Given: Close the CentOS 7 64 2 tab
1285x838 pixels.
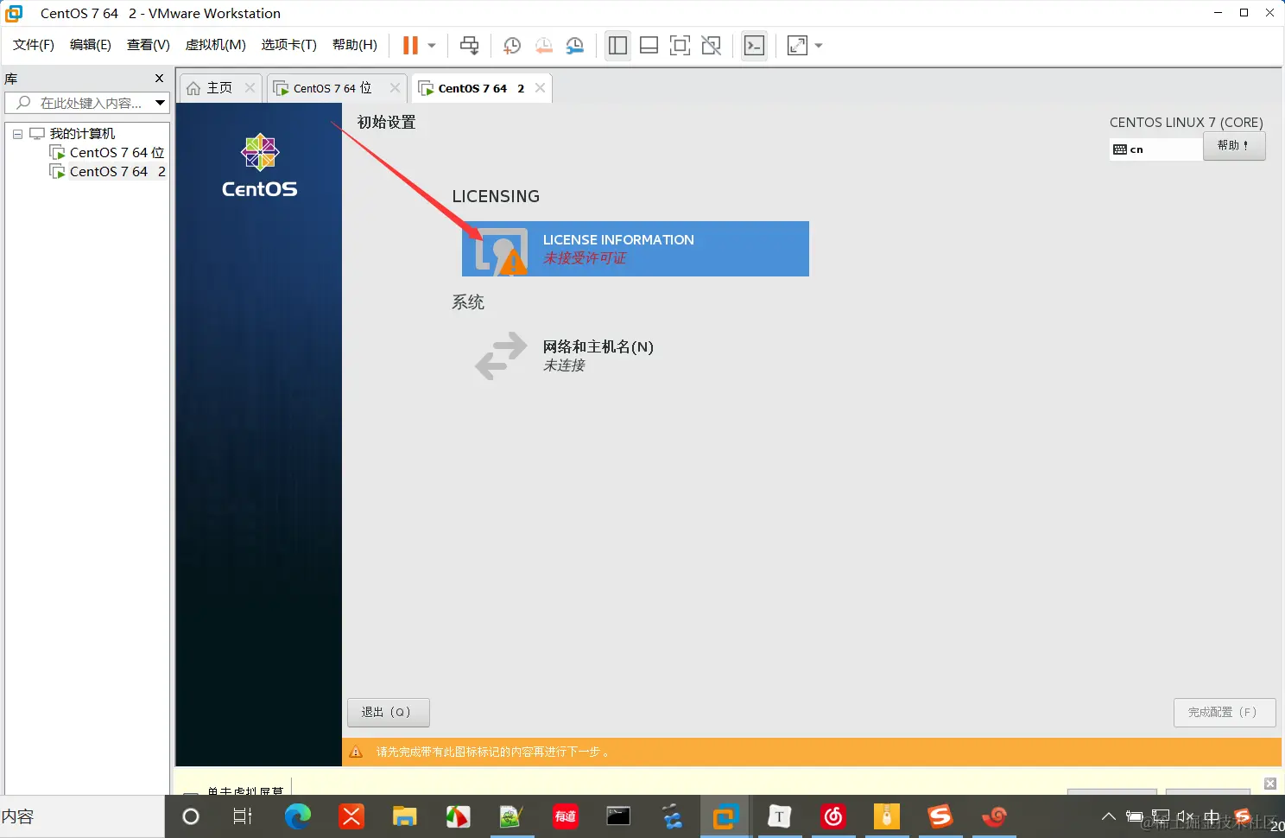Looking at the screenshot, I should [540, 87].
